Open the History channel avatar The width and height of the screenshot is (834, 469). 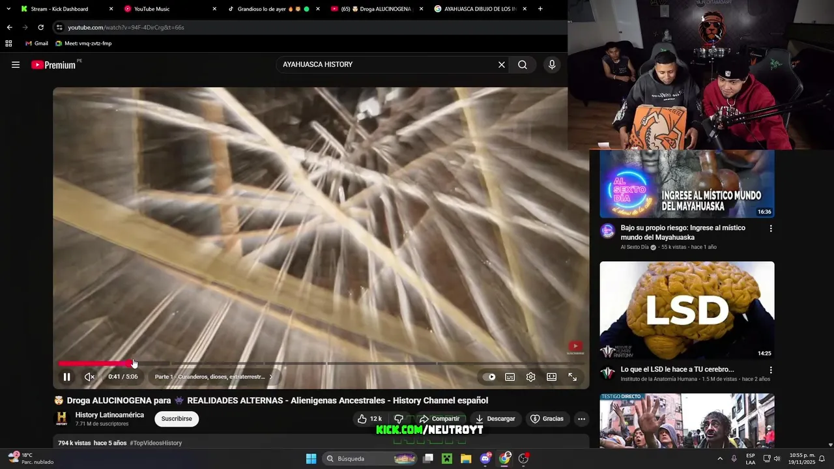click(x=61, y=419)
